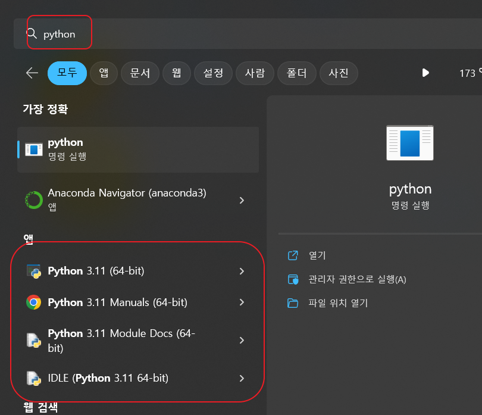Choose the 폴더 filter tab

coord(296,73)
